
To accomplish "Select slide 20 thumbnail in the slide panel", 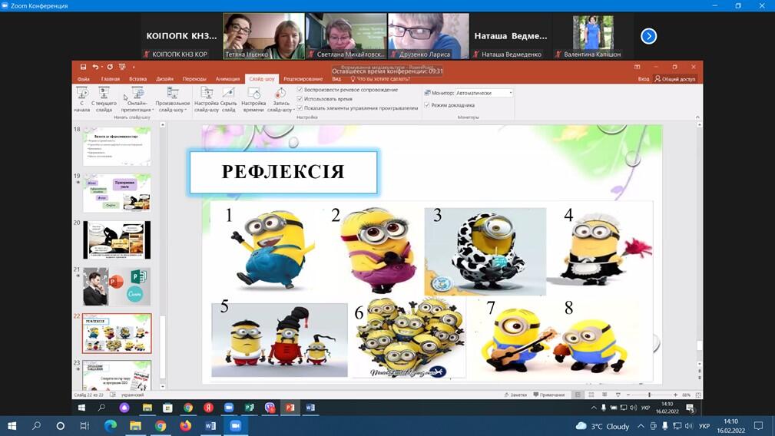I will [x=117, y=240].
